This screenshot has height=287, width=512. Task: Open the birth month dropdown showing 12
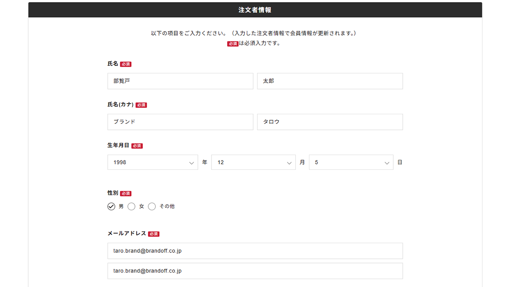[x=253, y=162]
